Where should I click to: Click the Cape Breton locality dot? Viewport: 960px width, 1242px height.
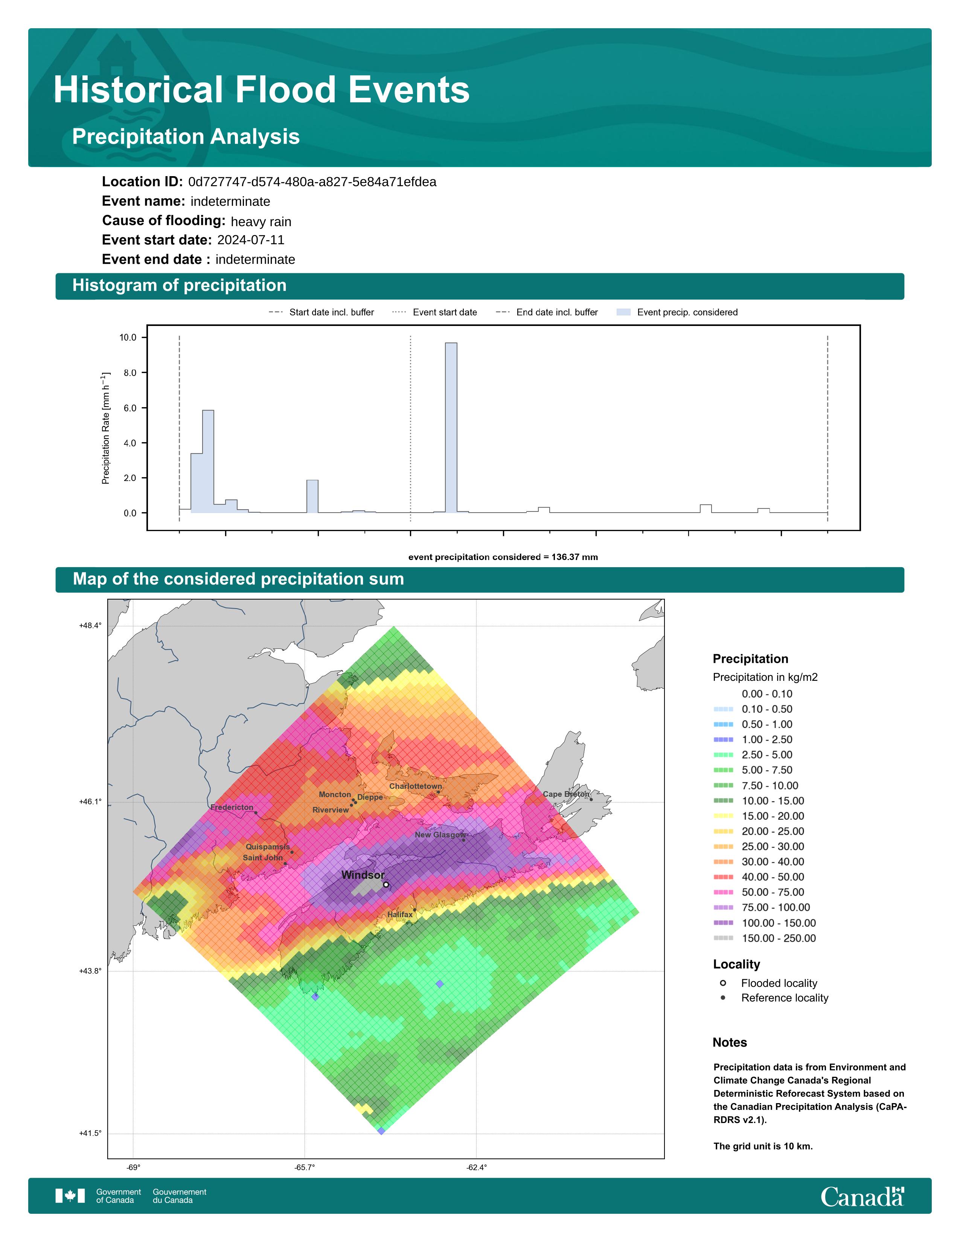pos(591,799)
